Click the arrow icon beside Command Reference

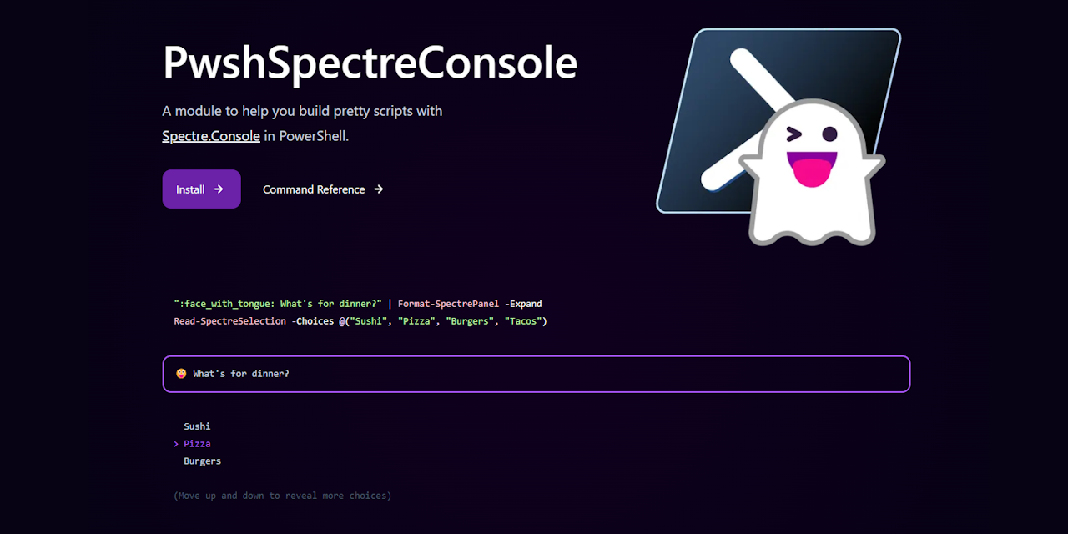point(379,189)
